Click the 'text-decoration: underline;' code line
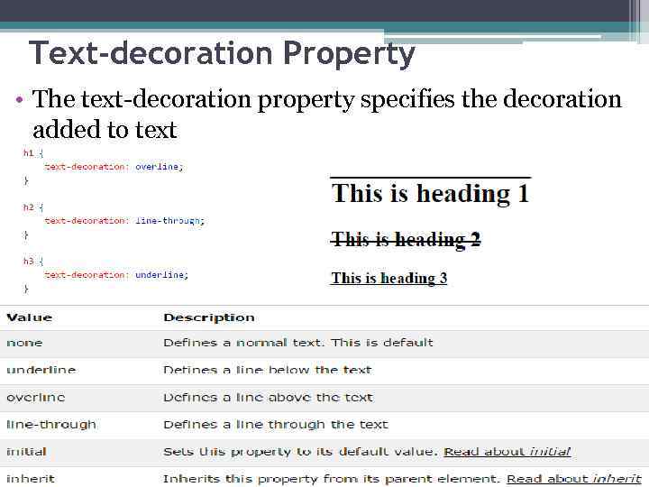The width and height of the screenshot is (649, 487). pyautogui.click(x=116, y=275)
